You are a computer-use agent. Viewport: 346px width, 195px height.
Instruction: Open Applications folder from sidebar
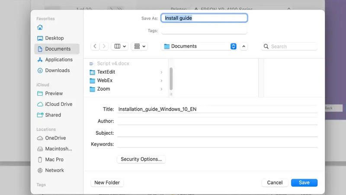click(58, 60)
